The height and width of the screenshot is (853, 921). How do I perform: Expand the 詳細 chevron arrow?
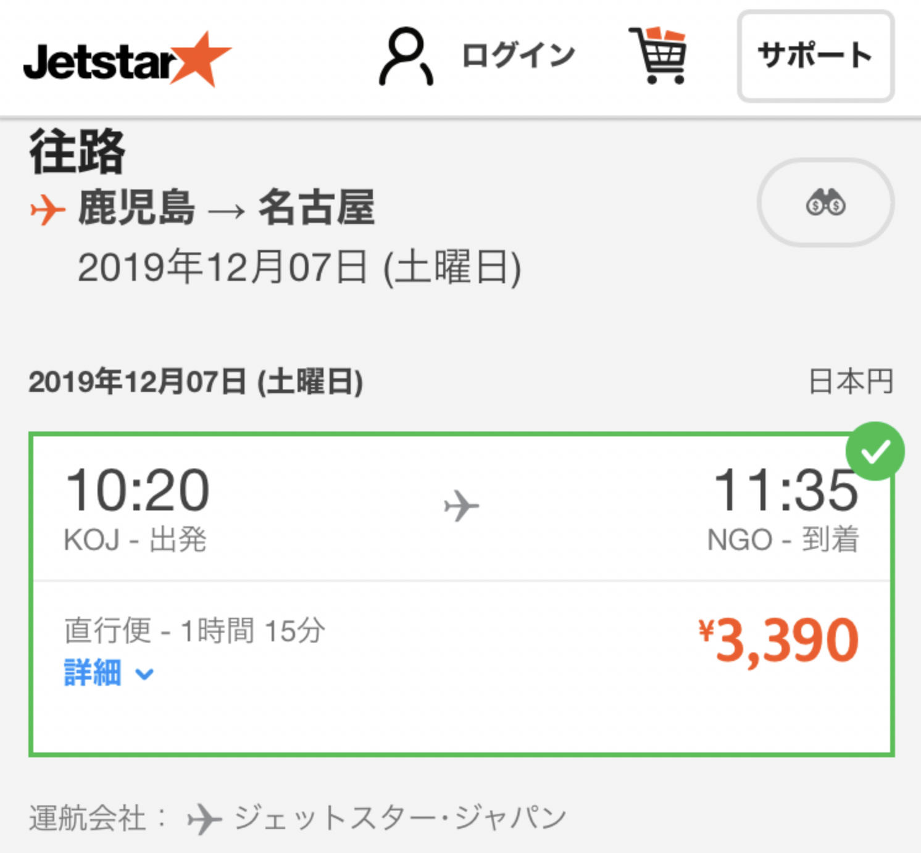[144, 674]
